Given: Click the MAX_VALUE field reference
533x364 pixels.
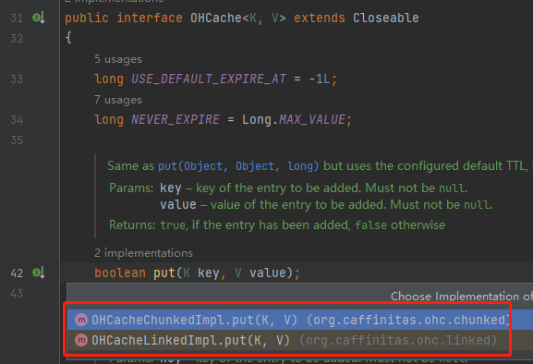Looking at the screenshot, I should click(x=312, y=119).
